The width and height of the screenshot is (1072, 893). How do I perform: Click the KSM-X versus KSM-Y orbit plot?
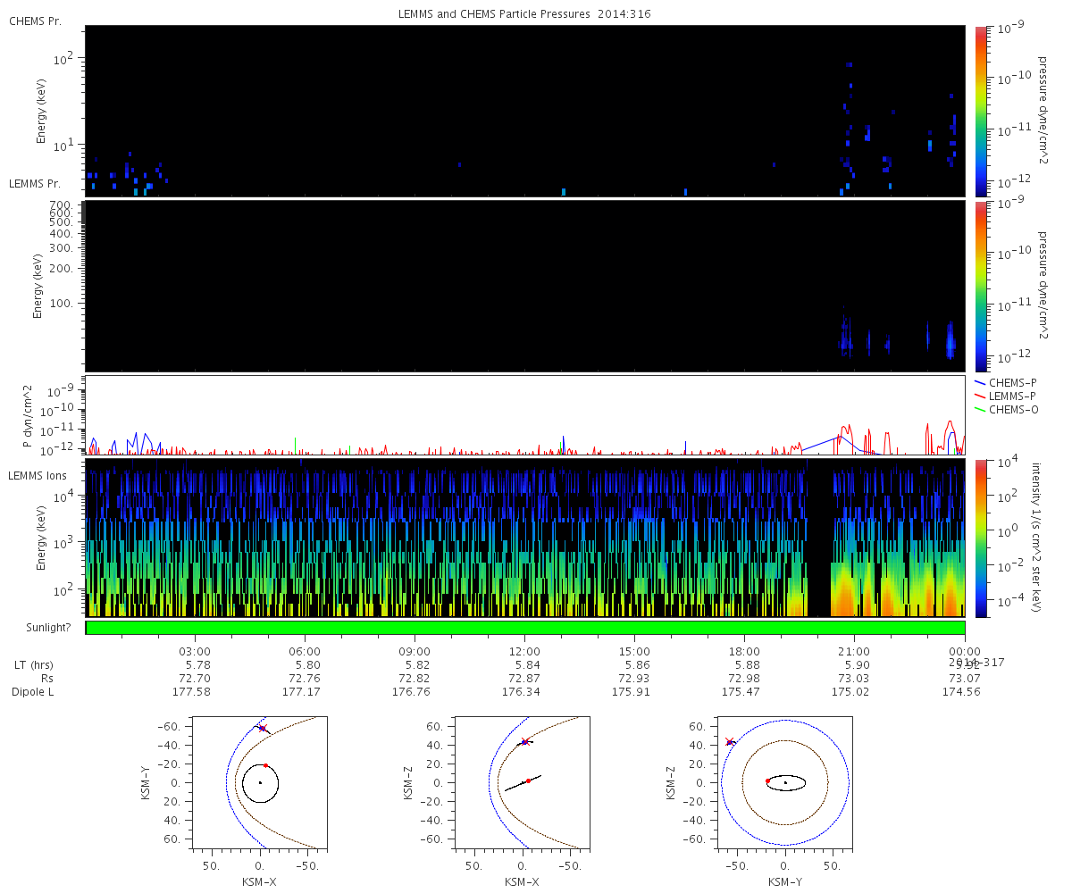(x=260, y=781)
